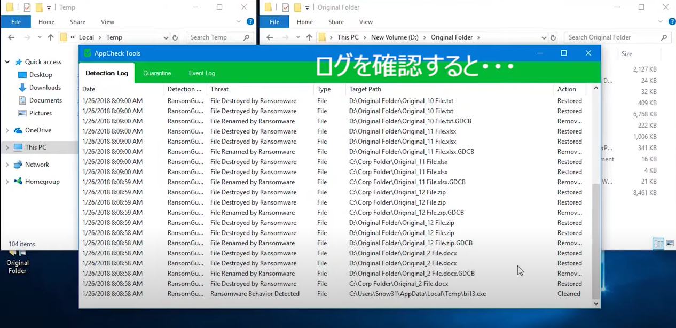The height and width of the screenshot is (328, 676).
Task: Expand the OneDrive tree node
Action: point(7,130)
